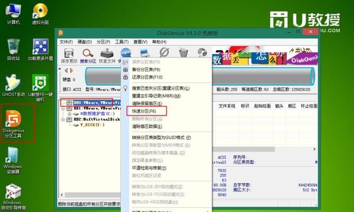Click the grey disc backup partition toolbar icon
Image resolution: width=354 pixels, height=212 pixels.
click(x=202, y=52)
